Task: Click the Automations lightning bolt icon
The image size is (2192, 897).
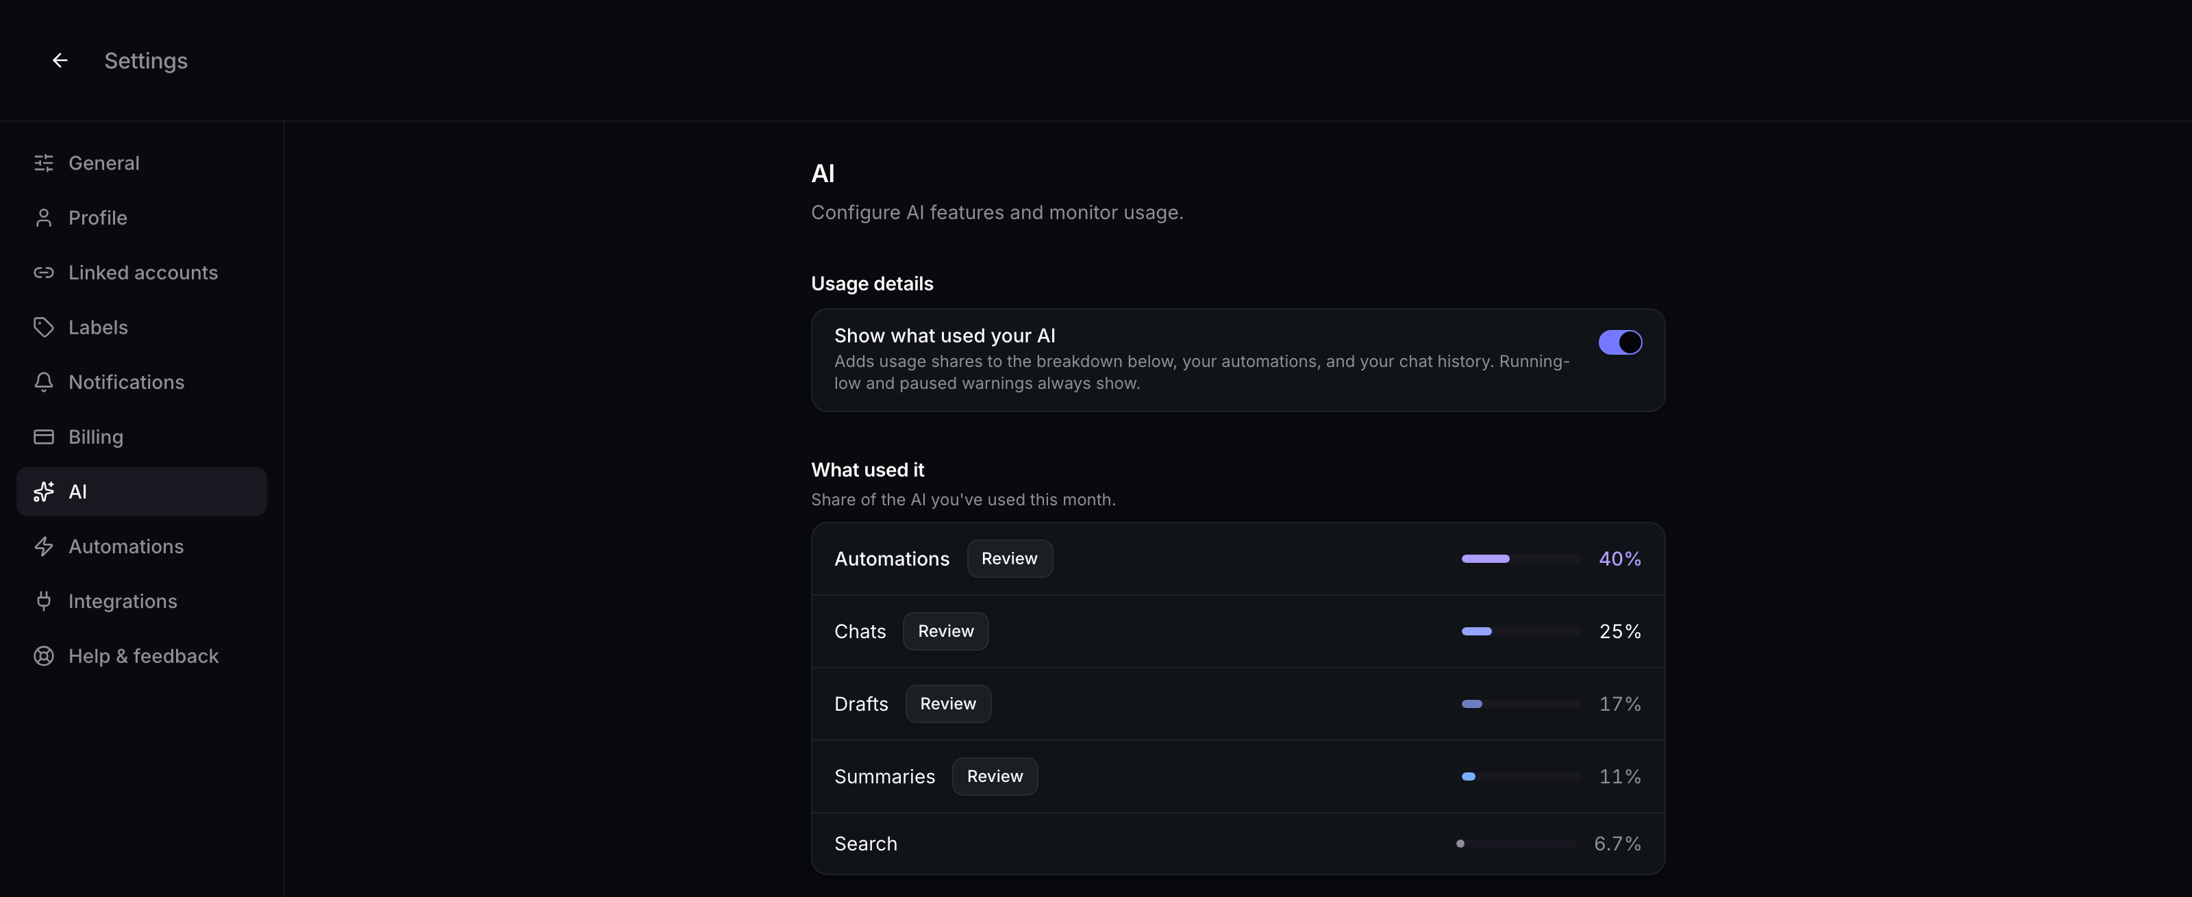Action: click(x=43, y=546)
